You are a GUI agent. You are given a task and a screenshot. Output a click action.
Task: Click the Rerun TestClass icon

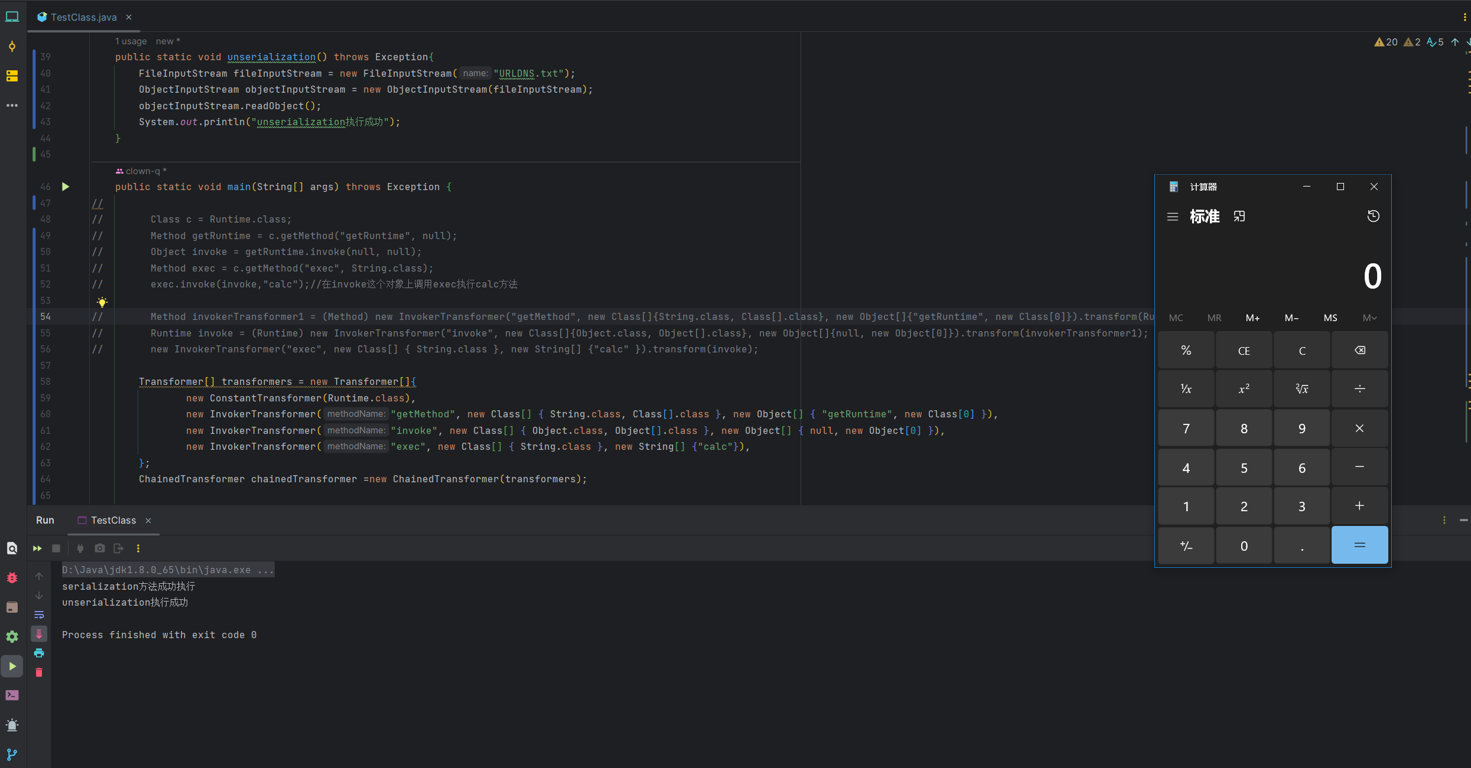pos(37,548)
